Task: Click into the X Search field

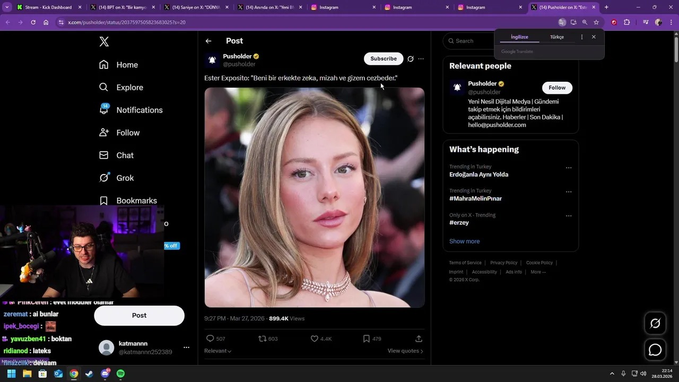Action: click(x=469, y=41)
